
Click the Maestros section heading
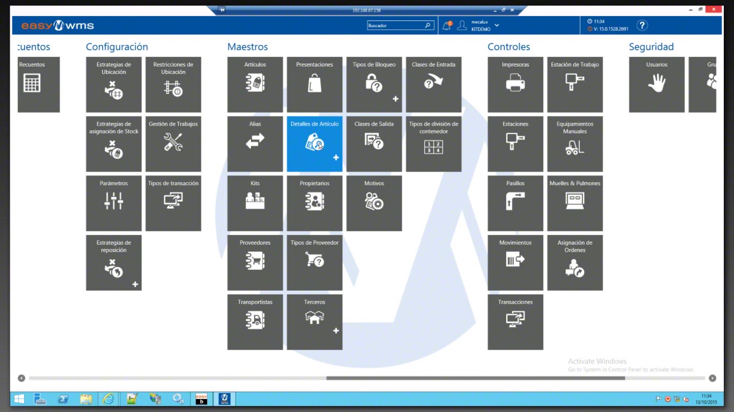click(x=248, y=47)
